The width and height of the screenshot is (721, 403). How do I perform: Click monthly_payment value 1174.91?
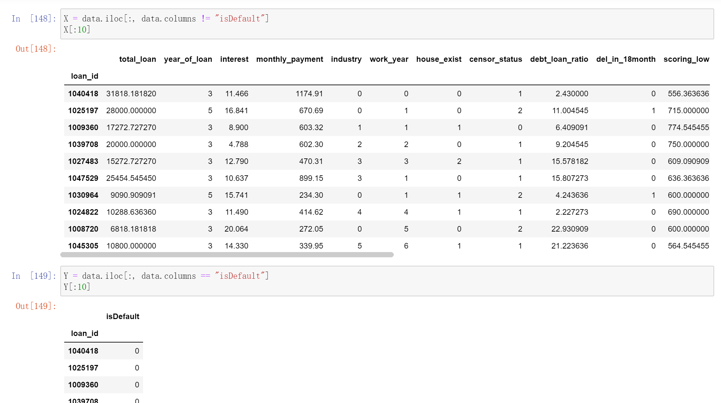pos(309,94)
